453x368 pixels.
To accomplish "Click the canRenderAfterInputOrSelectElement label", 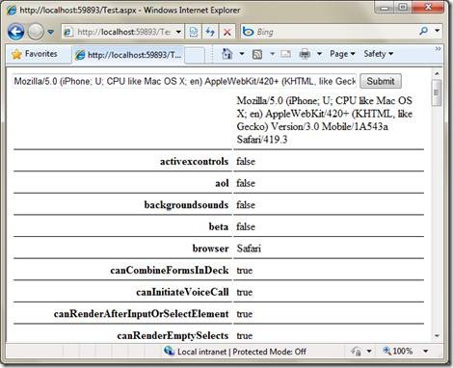I will point(141,314).
